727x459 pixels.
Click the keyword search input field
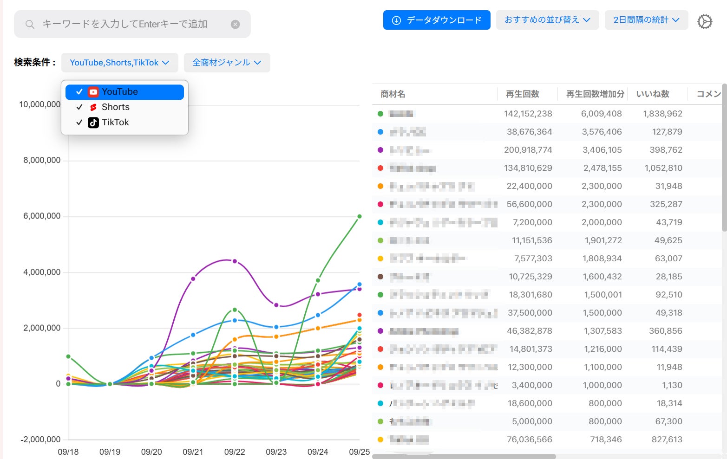(132, 24)
